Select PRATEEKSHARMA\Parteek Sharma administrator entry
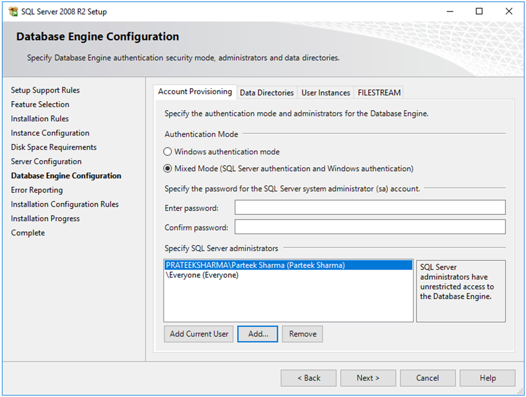 [x=288, y=265]
